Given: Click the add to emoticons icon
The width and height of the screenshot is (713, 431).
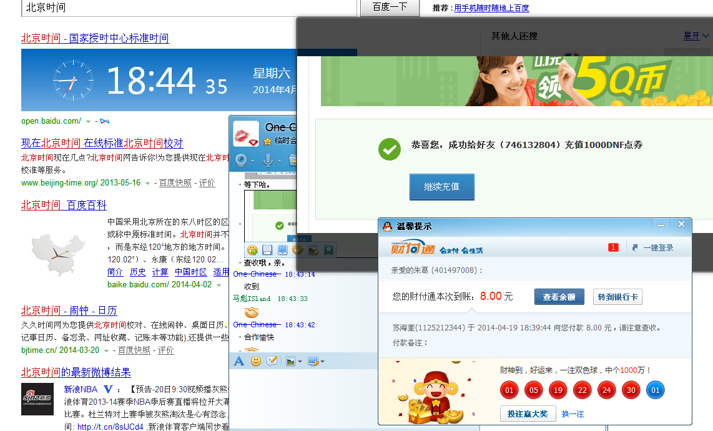Looking at the screenshot, I should (252, 250).
